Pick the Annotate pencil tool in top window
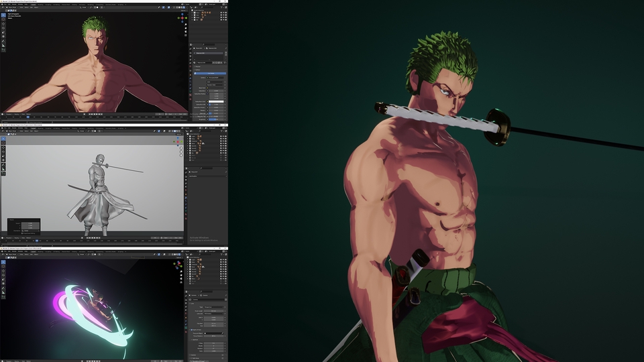Image resolution: width=644 pixels, height=362 pixels. coord(3,42)
